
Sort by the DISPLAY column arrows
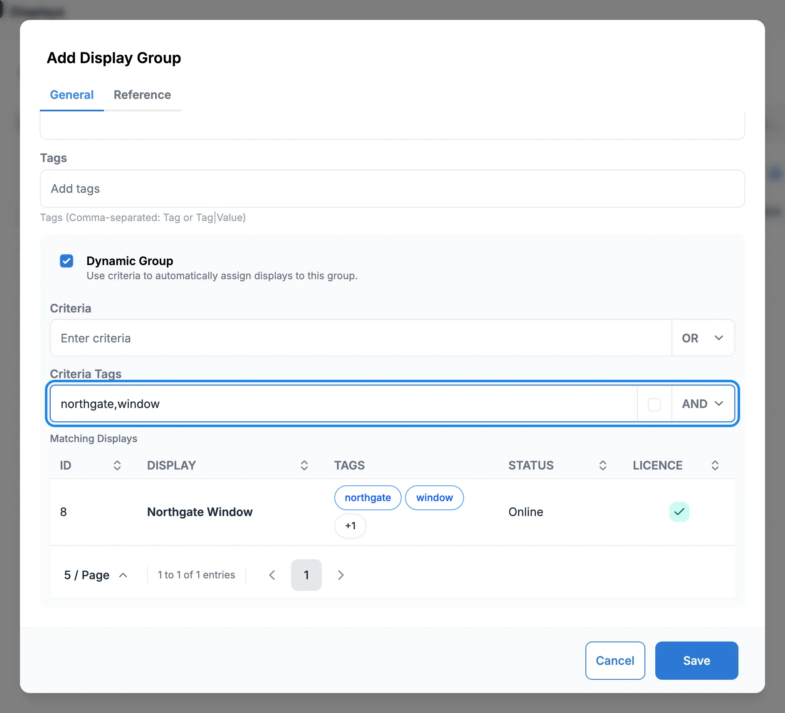pos(304,465)
